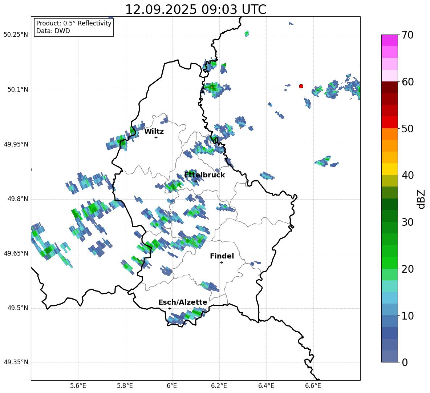Click the 49.35°N latitude label
Viewport: 430px width, 393px height.
pos(16,362)
